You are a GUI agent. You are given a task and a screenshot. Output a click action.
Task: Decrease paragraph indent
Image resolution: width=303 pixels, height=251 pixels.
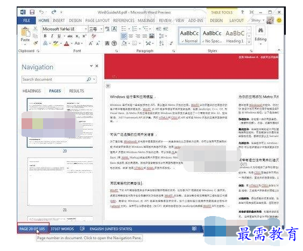click(x=158, y=29)
